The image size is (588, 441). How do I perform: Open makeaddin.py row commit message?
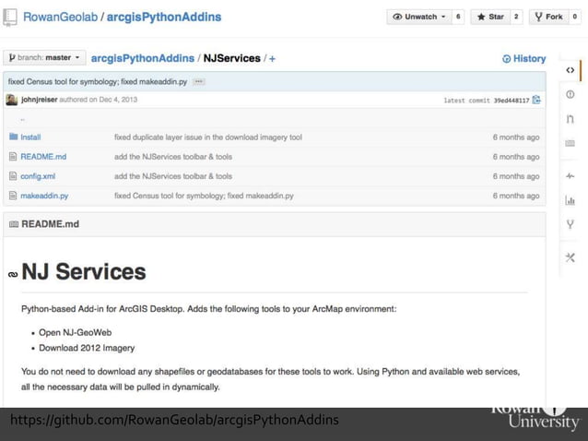pyautogui.click(x=204, y=196)
